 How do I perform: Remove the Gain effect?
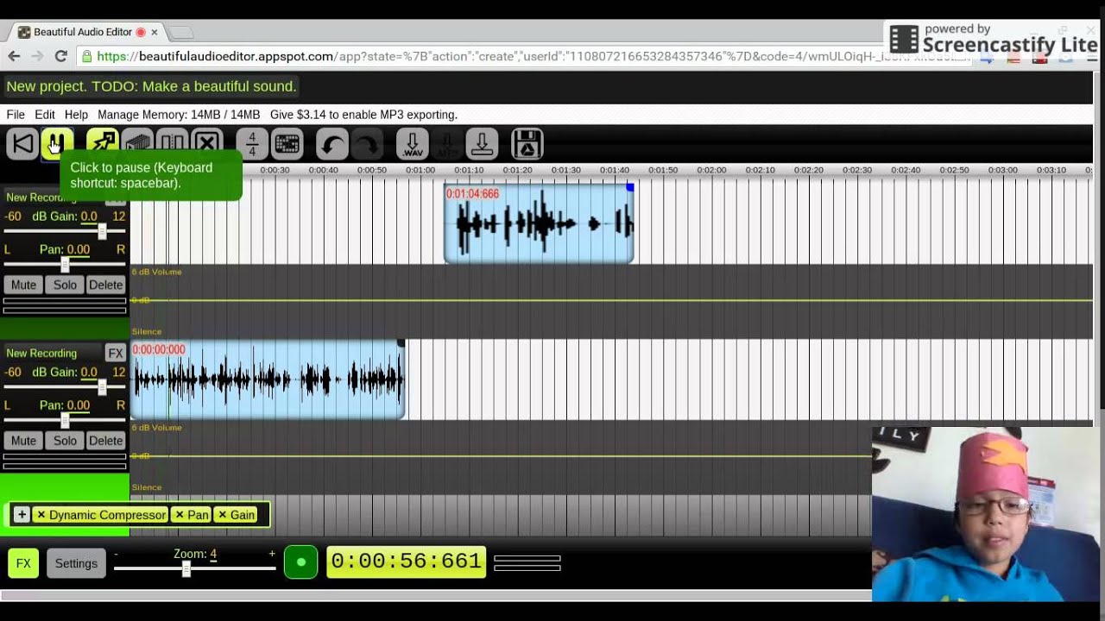pos(222,515)
